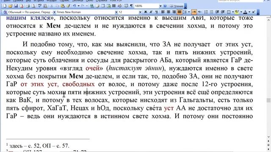
Task: Open the Tables and Borders toolbar
Action: [x=97, y=6]
